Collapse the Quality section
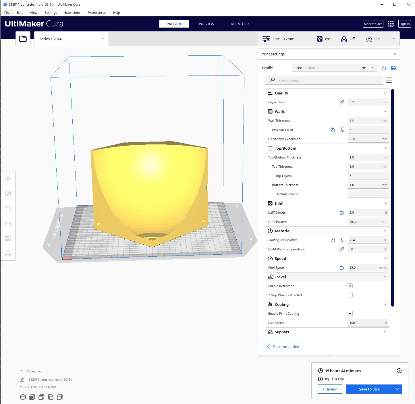 click(327, 93)
